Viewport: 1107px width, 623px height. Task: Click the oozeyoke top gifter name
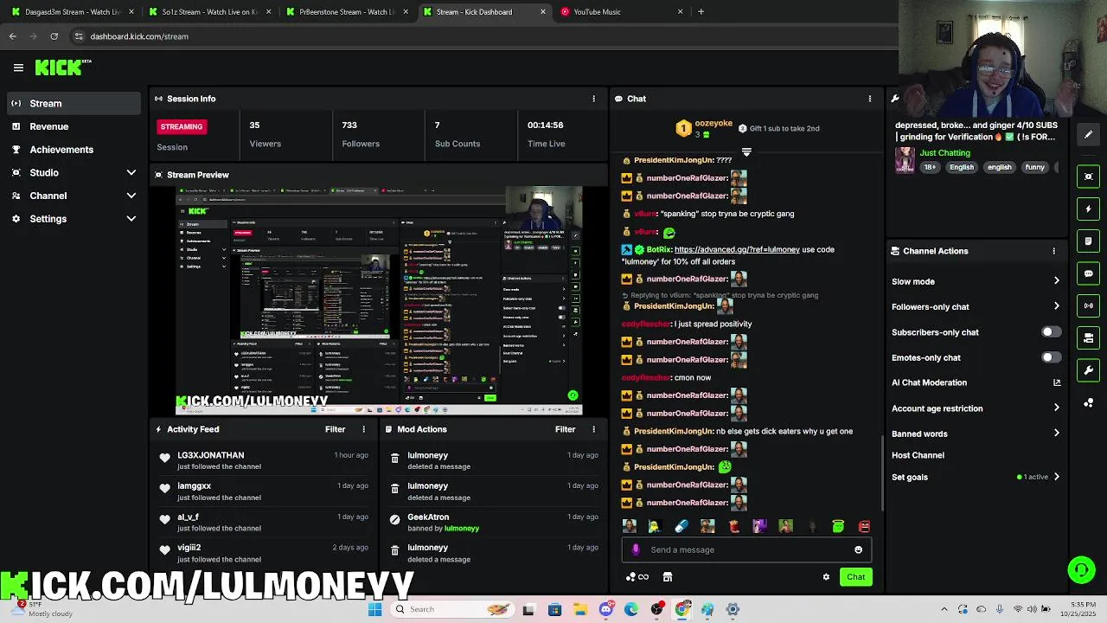(x=713, y=124)
